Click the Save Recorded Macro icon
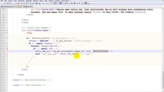This screenshot has height=92, width=164. [83, 3]
